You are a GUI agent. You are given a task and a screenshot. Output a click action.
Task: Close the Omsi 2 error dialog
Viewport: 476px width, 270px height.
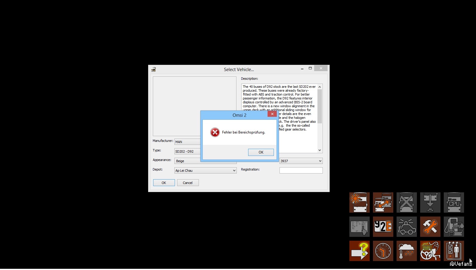(x=272, y=114)
